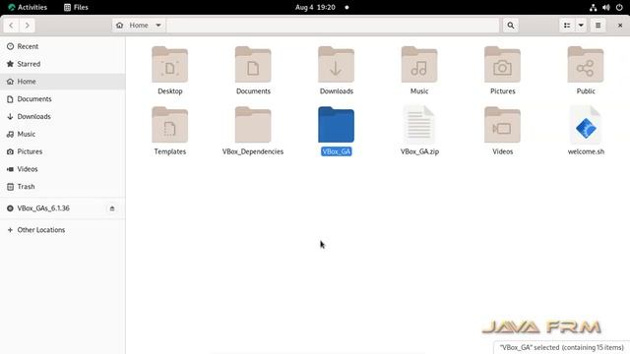Screen dimensions: 630x354
Task: Open the view options dropdown arrow
Action: tap(581, 26)
